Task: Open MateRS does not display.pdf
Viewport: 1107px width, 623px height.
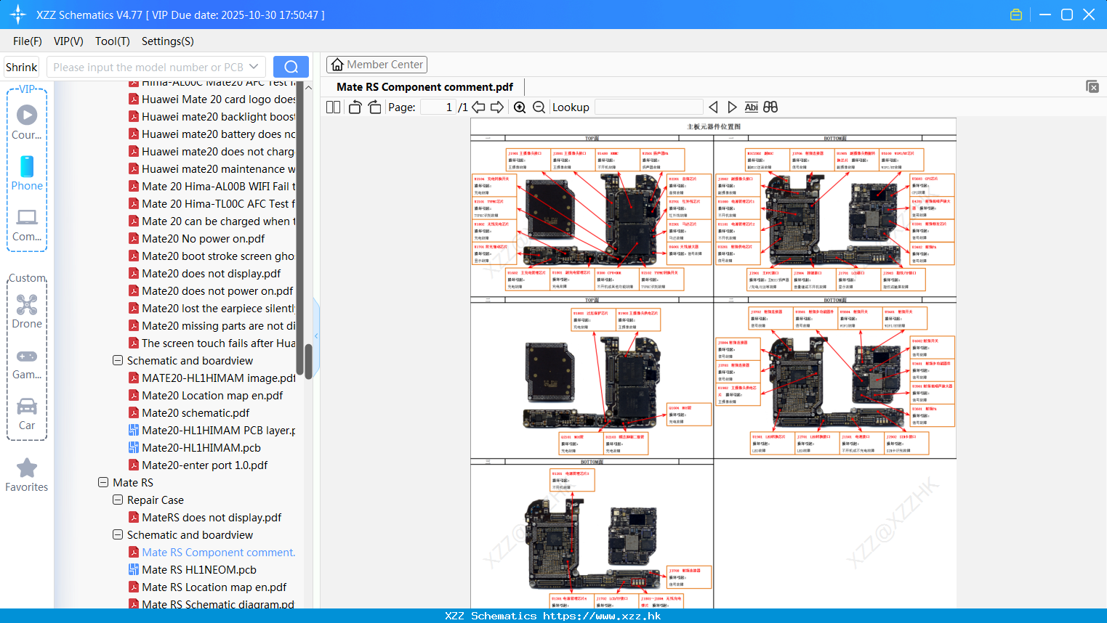Action: [212, 517]
